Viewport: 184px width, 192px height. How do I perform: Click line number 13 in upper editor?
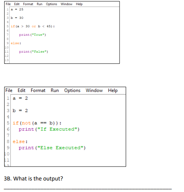(7, 60)
